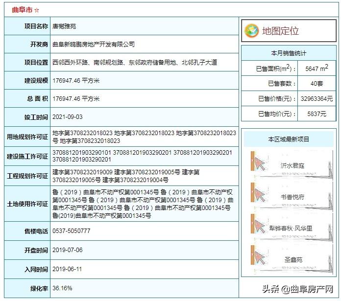The width and height of the screenshot is (341, 301).
Task: Click 176947.46 平方米 in 建设规模 row
Action: pyautogui.click(x=76, y=81)
